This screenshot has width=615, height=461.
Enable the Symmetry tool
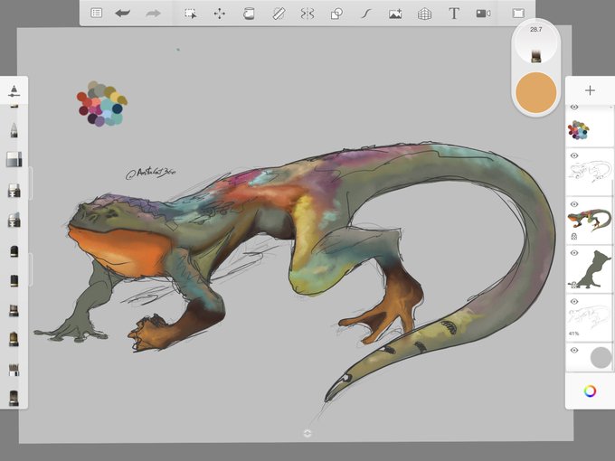point(307,14)
